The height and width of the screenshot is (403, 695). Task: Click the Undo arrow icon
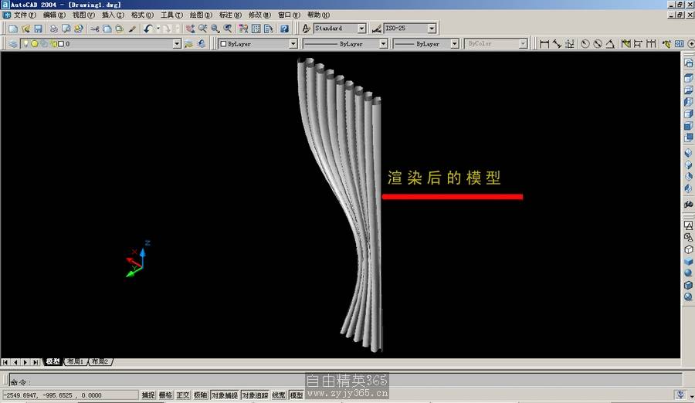tap(147, 29)
